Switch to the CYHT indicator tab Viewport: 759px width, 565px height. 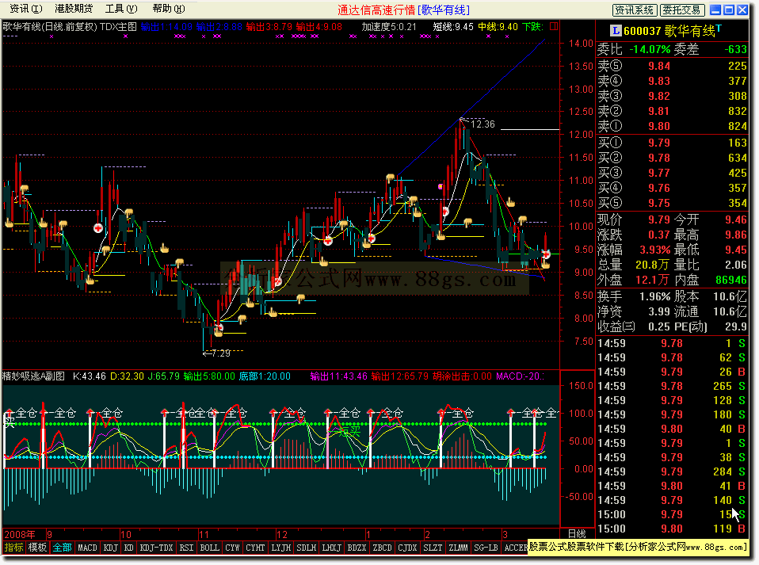pos(255,548)
